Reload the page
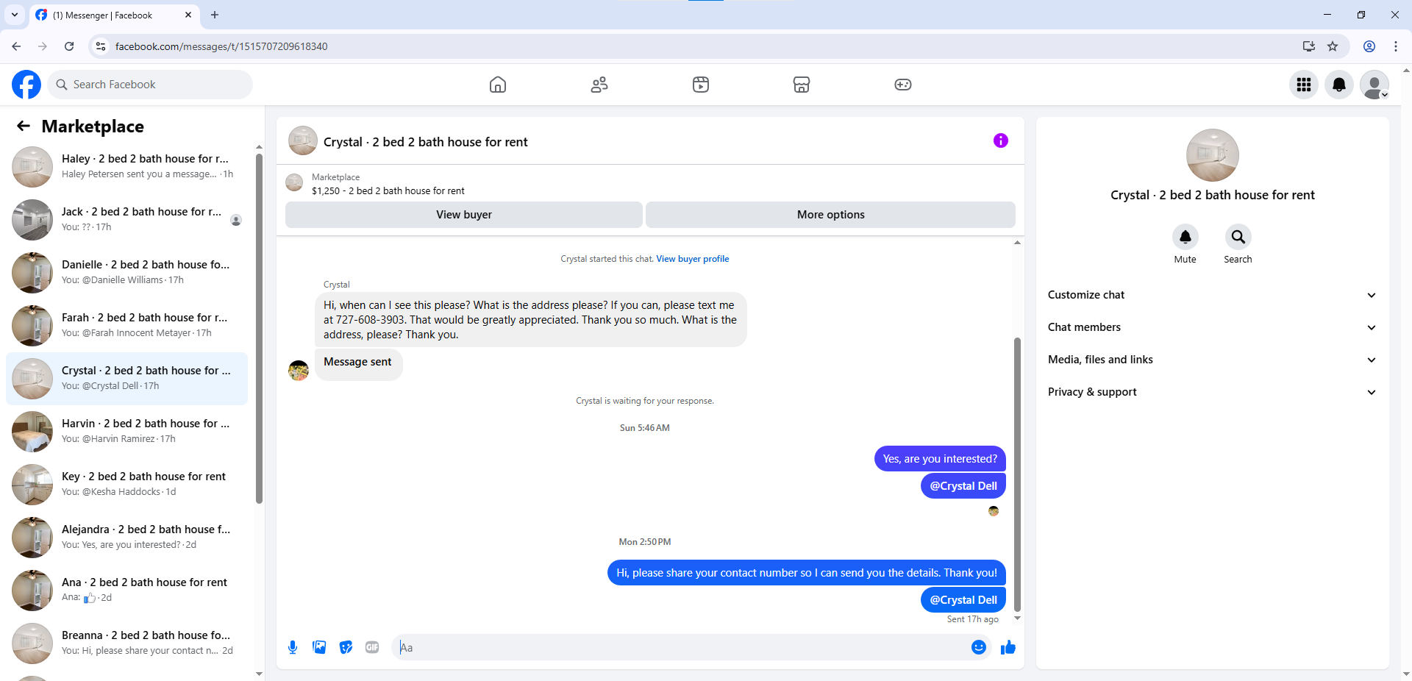 click(69, 46)
